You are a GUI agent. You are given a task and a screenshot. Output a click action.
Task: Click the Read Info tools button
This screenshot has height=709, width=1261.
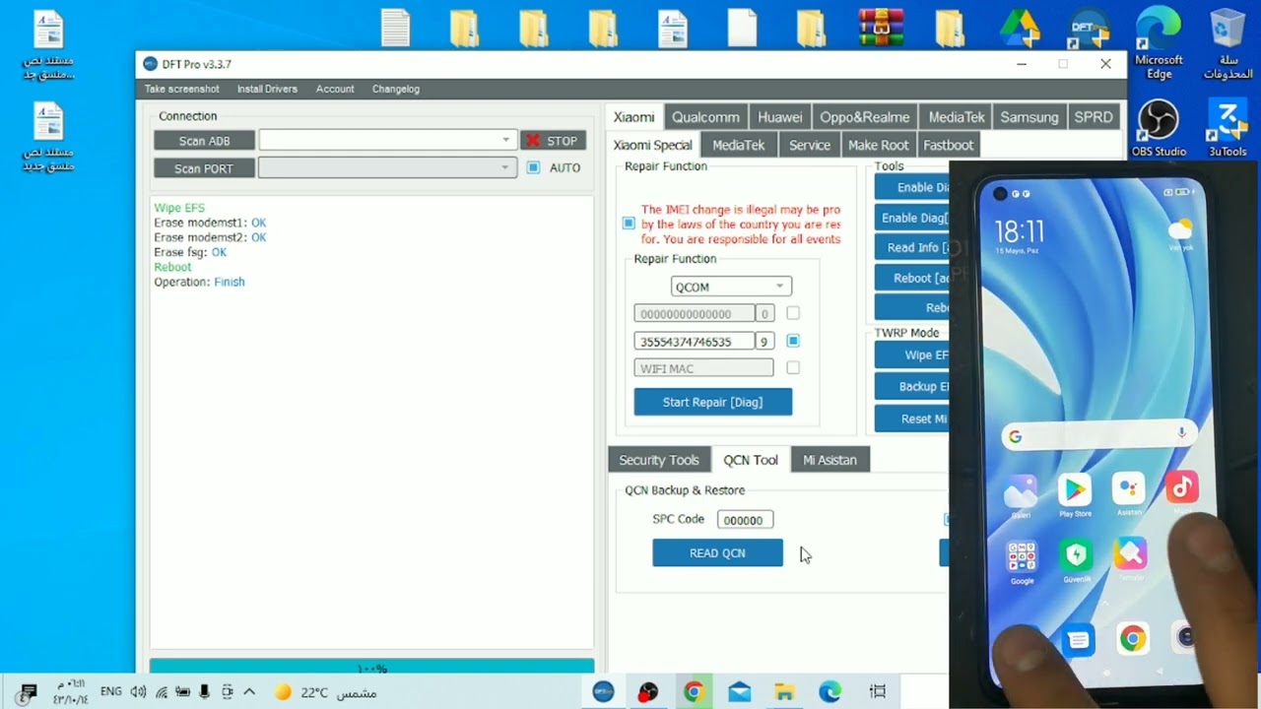coord(912,247)
